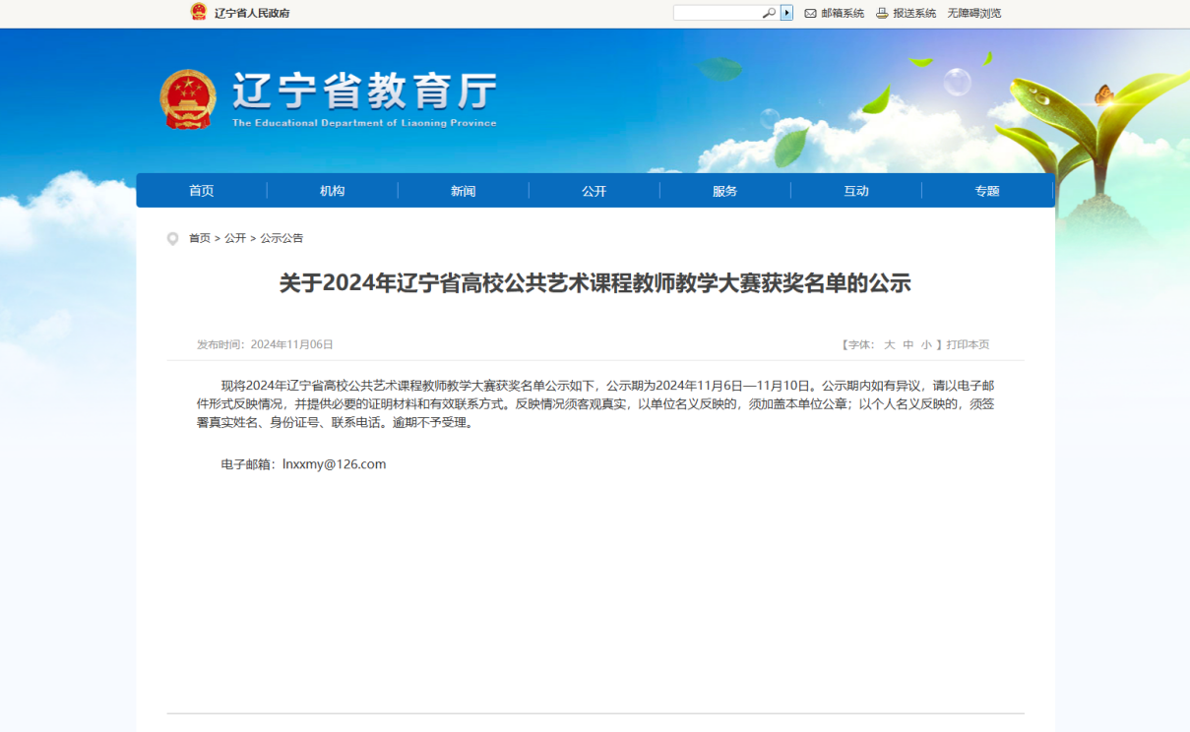
Task: Open the 无障碍浏览 accessibility link
Action: tap(973, 13)
